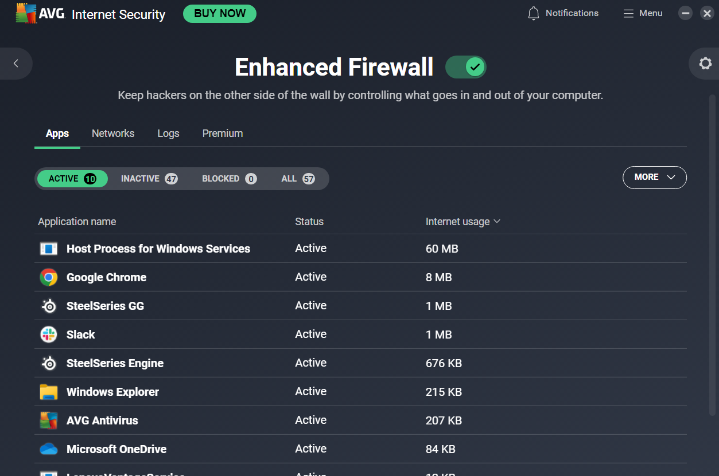Click the 84 KB usage value
Viewport: 719px width, 476px height.
coord(441,449)
